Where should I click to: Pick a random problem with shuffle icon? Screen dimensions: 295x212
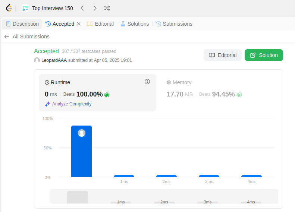(107, 8)
